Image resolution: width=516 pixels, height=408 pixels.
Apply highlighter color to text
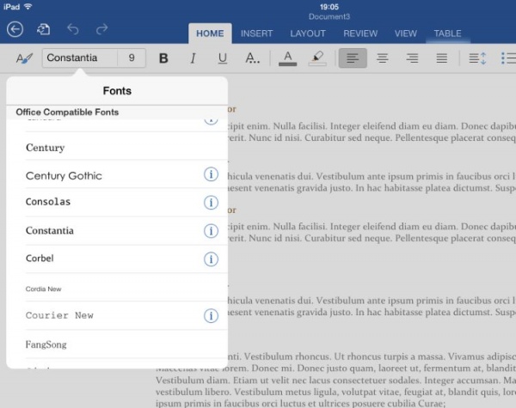tap(317, 58)
